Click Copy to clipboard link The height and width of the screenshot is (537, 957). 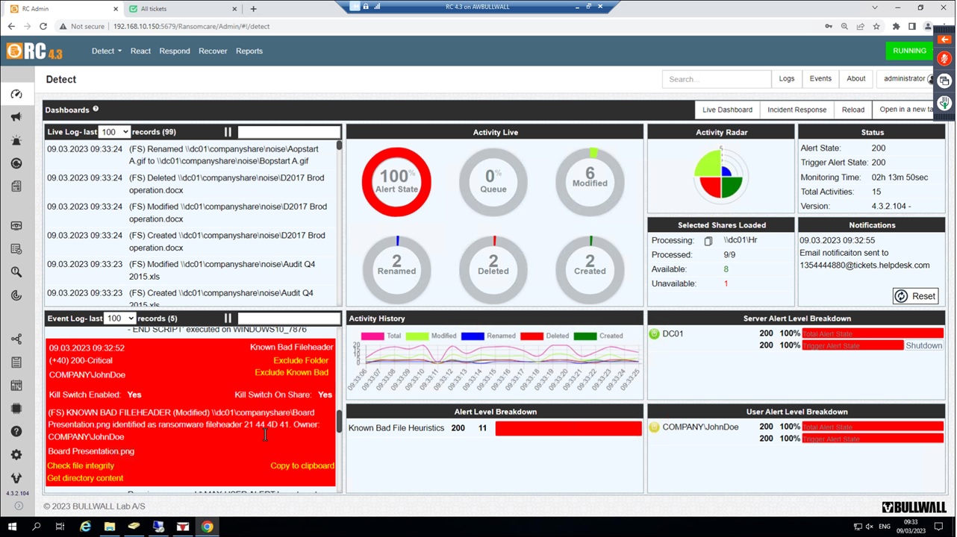[x=302, y=465]
